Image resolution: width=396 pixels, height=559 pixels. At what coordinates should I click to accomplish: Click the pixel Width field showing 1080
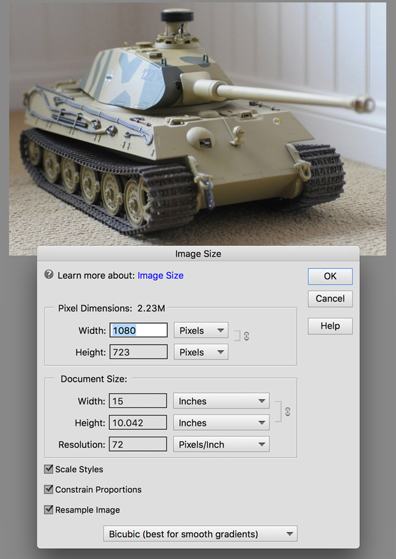coord(138,331)
